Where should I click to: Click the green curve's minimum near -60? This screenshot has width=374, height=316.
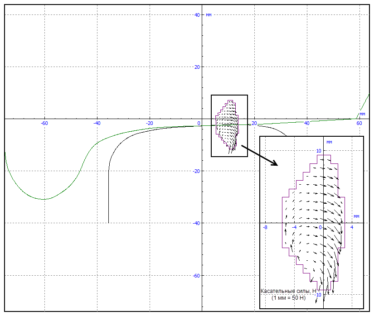coord(44,199)
